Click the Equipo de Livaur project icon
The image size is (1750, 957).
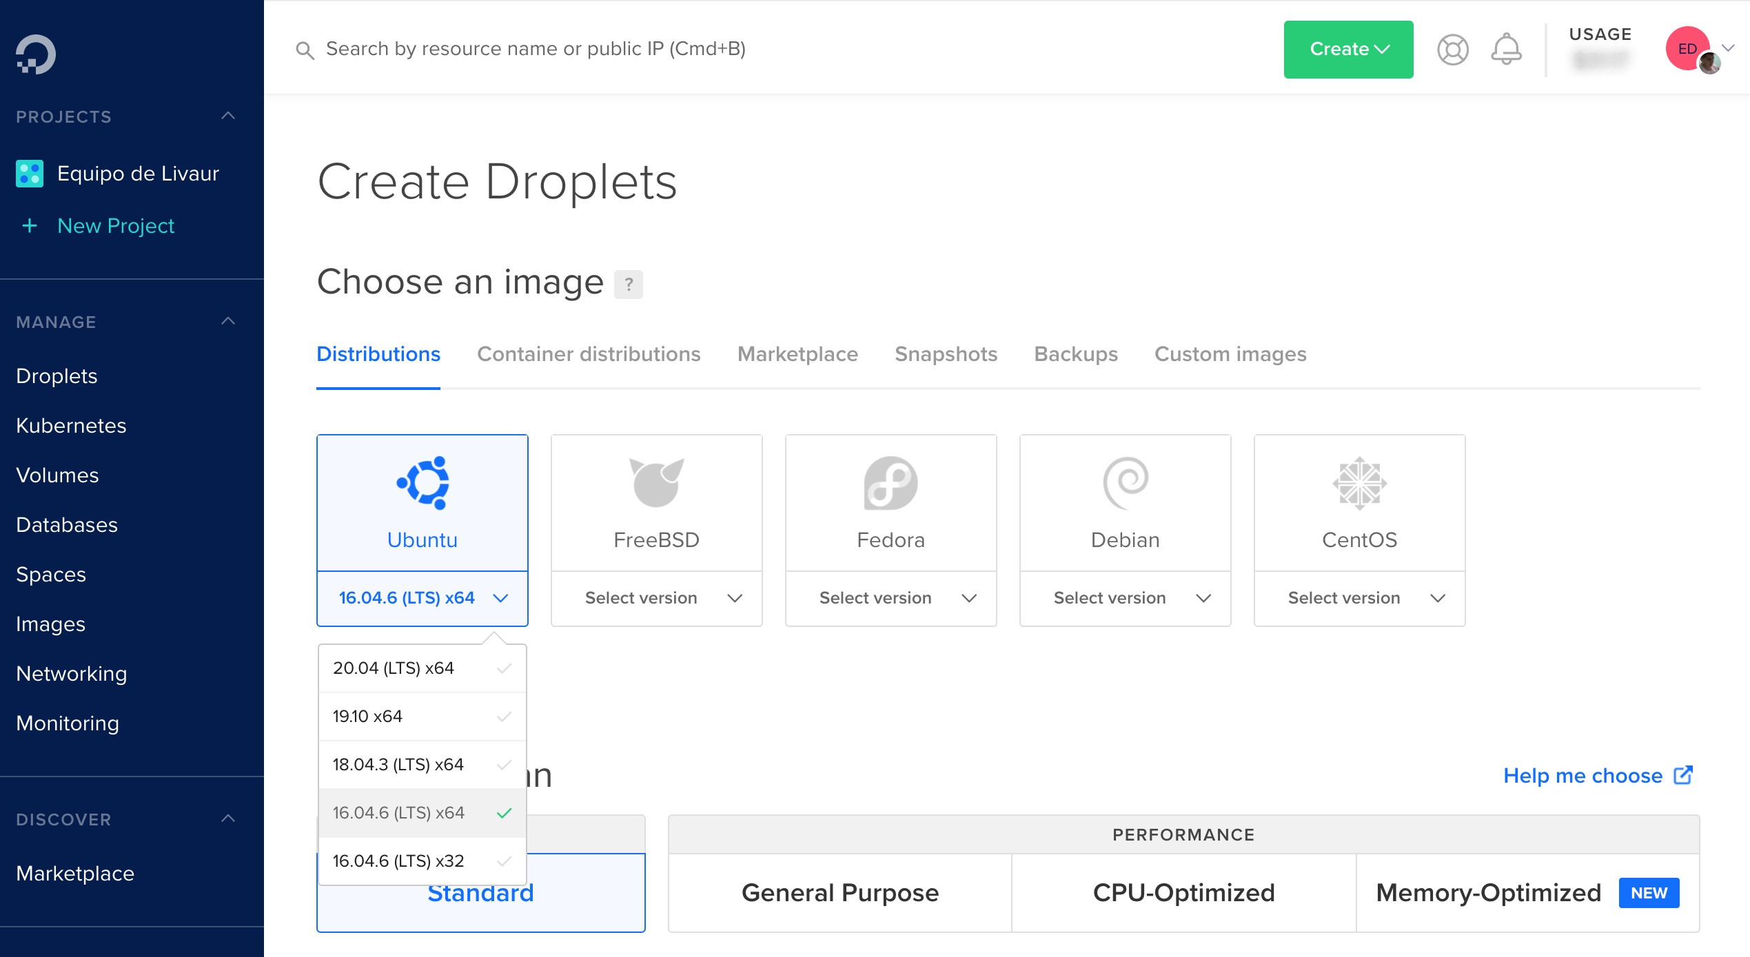point(30,174)
